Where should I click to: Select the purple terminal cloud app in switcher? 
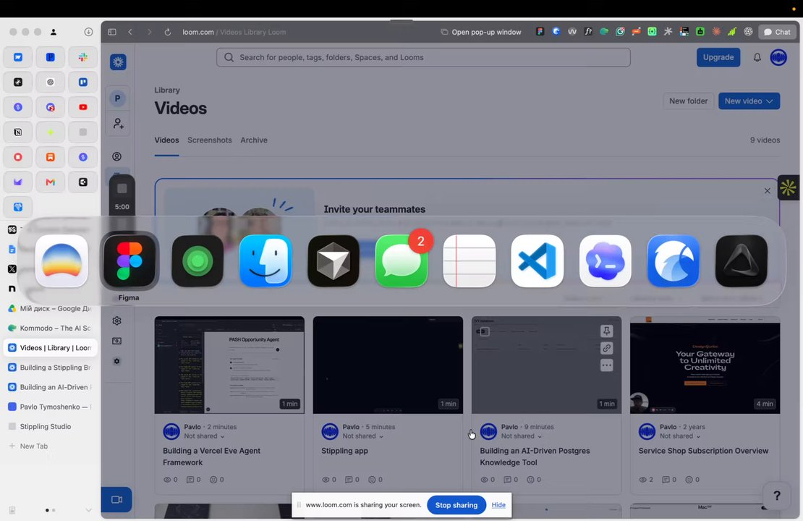click(606, 260)
